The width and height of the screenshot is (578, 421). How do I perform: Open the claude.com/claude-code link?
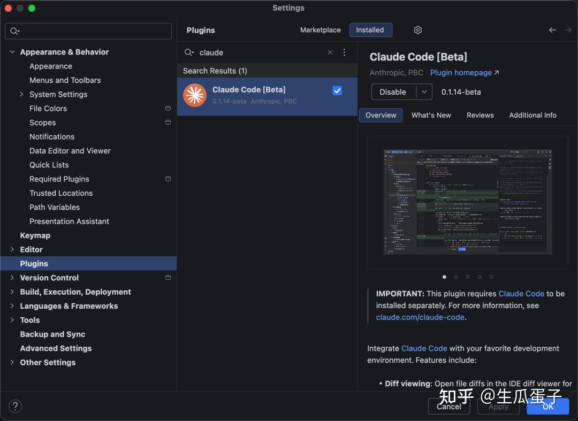[420, 317]
